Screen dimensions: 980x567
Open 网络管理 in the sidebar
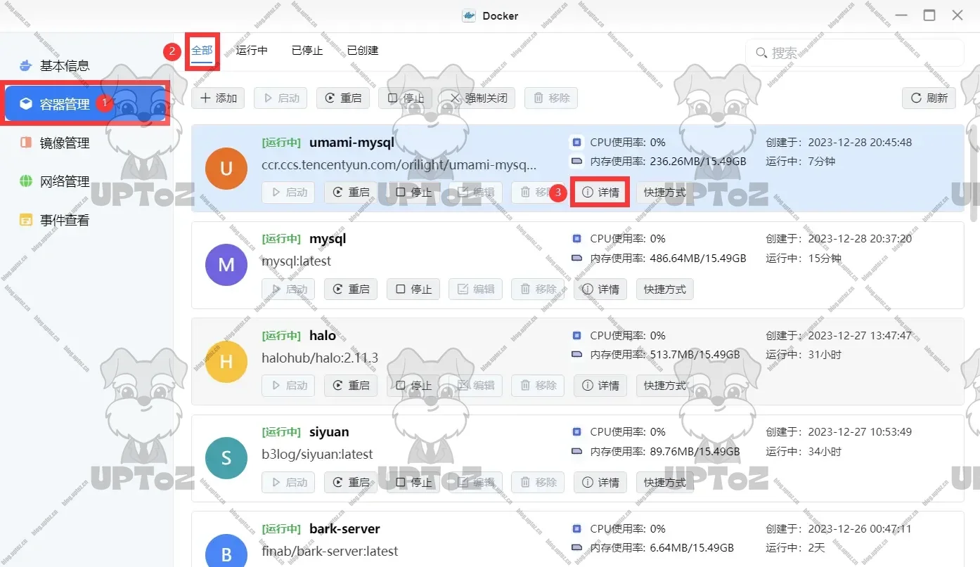click(x=65, y=181)
